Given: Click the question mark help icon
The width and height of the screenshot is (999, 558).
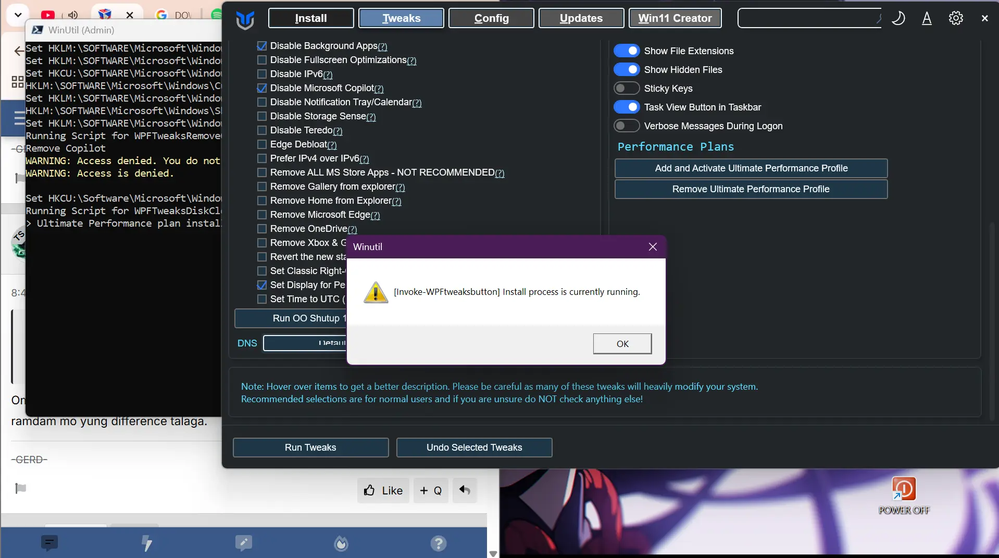Looking at the screenshot, I should (x=439, y=543).
